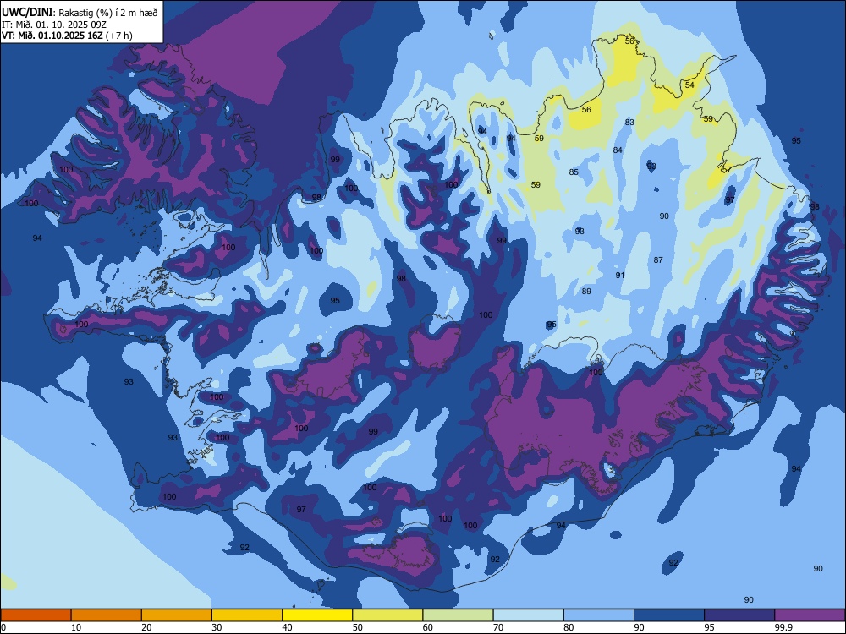
Task: Click the humidity value 87 on the map
Action: [658, 260]
